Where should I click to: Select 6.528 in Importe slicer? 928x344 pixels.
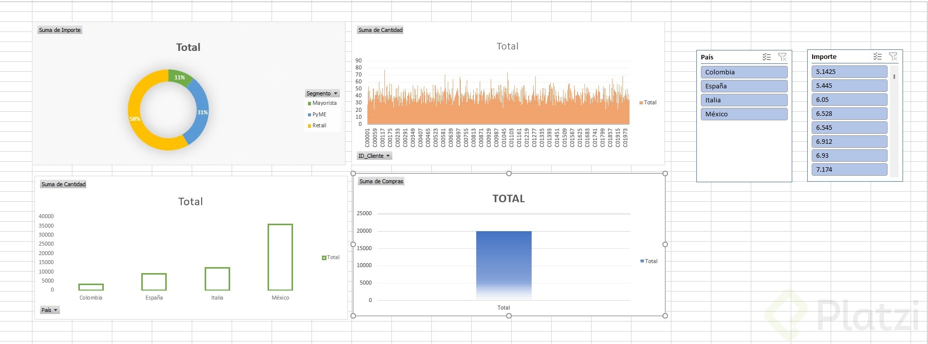point(849,113)
